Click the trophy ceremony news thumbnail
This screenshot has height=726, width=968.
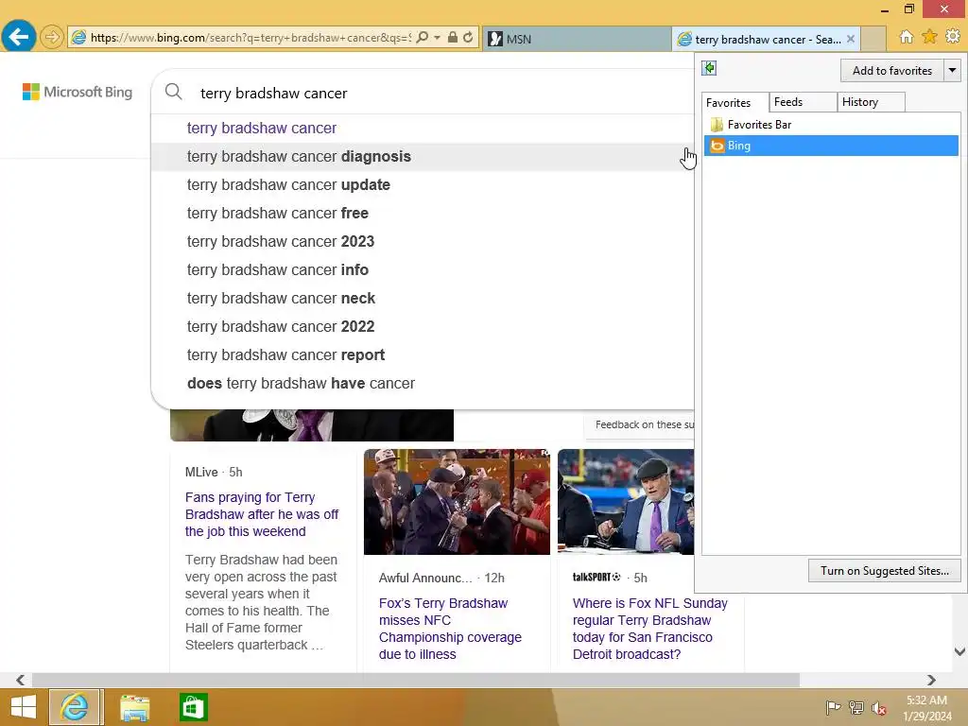(x=457, y=502)
